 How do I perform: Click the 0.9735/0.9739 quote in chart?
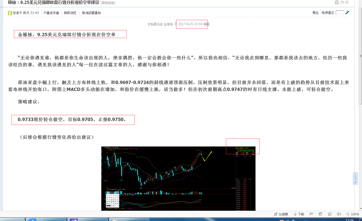click(246, 151)
